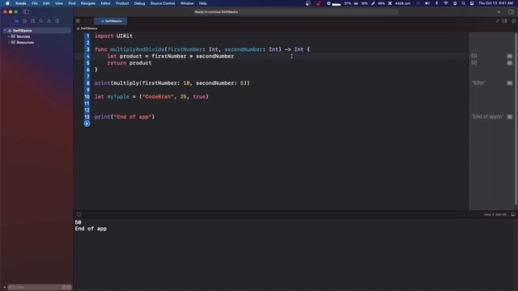Click the review changes icon in editor bar
The width and height of the screenshot is (518, 291).
498,21
